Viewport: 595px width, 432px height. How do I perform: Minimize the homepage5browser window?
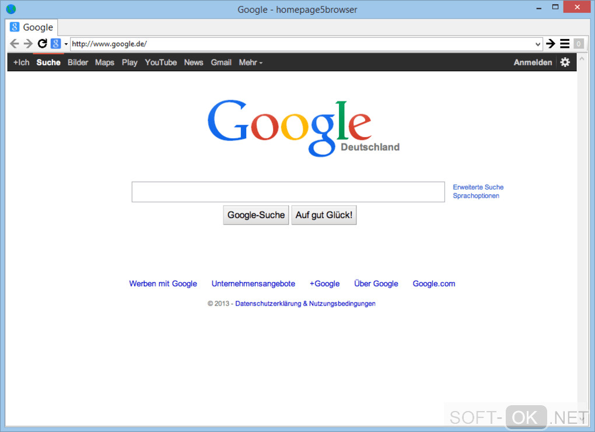tap(538, 8)
